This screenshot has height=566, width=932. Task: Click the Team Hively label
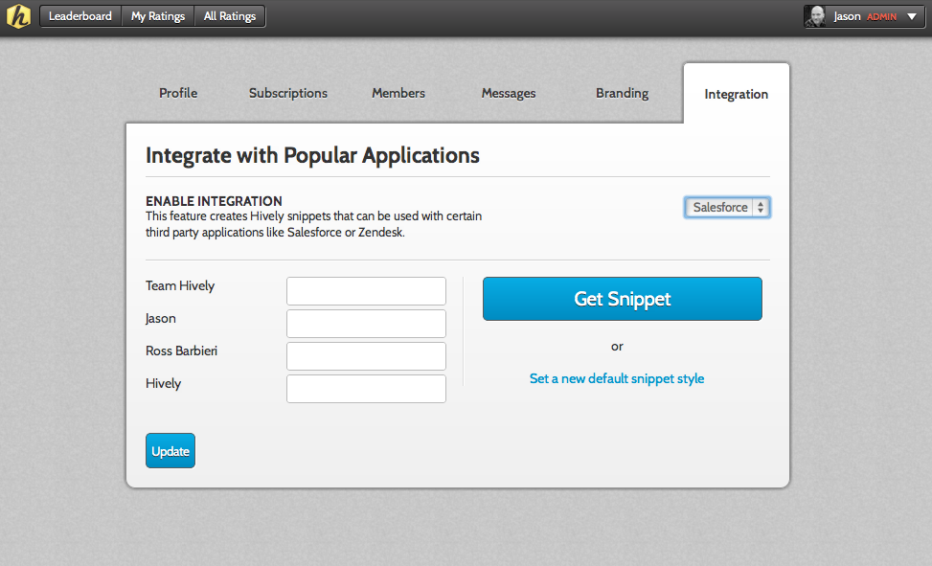180,286
